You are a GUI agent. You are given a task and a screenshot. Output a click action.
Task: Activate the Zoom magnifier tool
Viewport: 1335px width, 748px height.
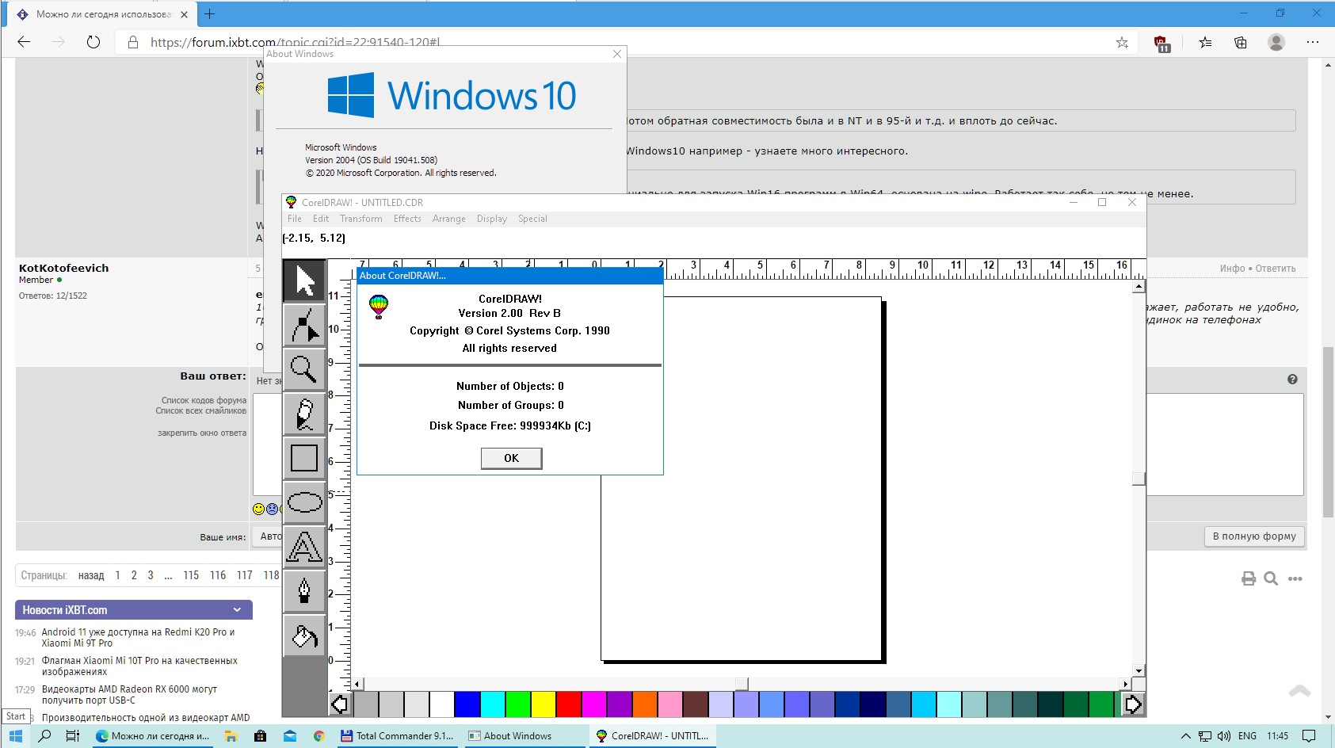click(304, 369)
